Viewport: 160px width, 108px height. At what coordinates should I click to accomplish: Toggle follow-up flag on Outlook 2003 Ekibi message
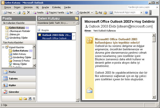click(x=74, y=36)
